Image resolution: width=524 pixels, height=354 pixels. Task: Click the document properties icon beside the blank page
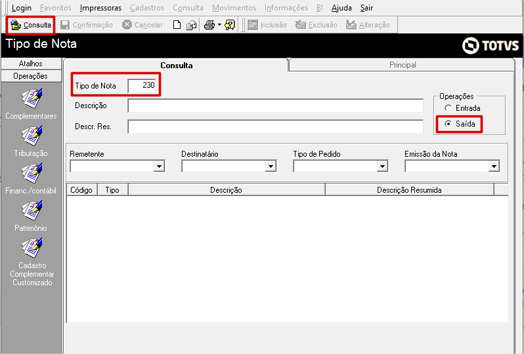click(192, 25)
